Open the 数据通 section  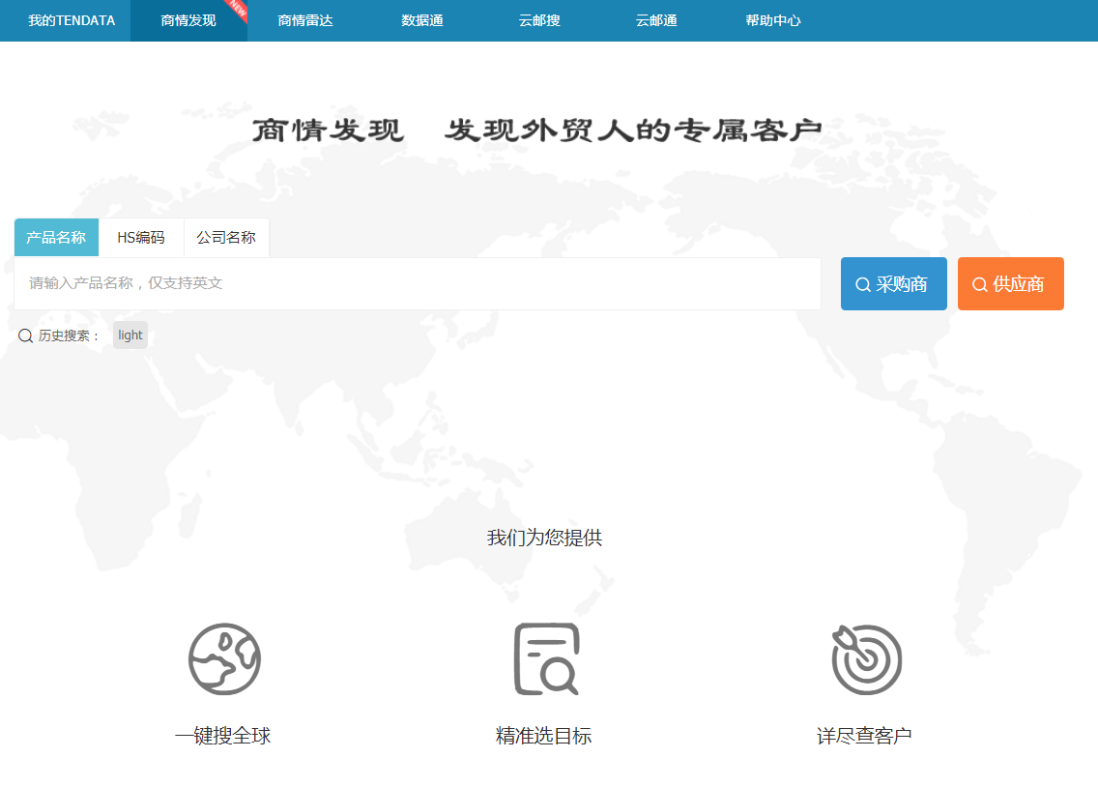(x=419, y=19)
